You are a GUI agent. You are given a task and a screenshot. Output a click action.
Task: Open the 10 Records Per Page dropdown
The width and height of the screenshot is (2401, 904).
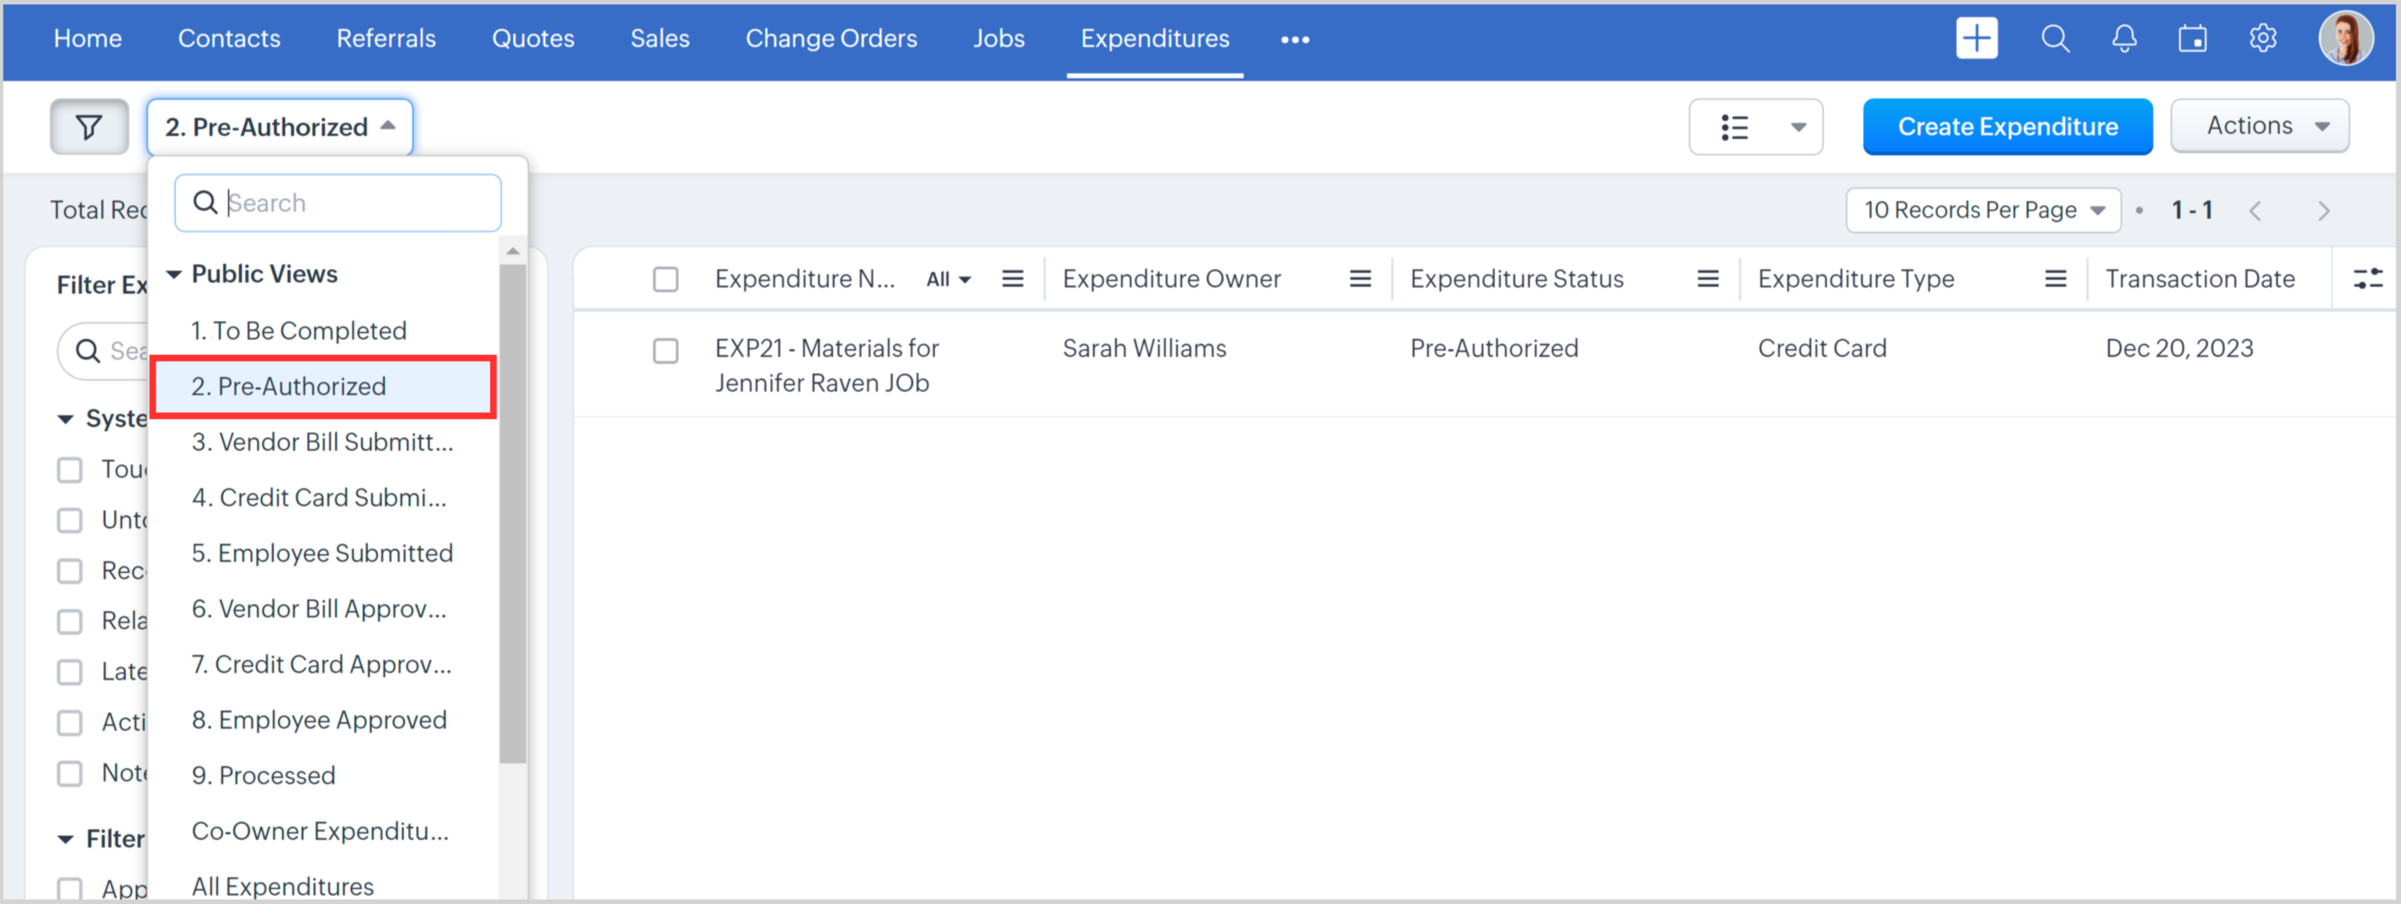coord(1982,211)
